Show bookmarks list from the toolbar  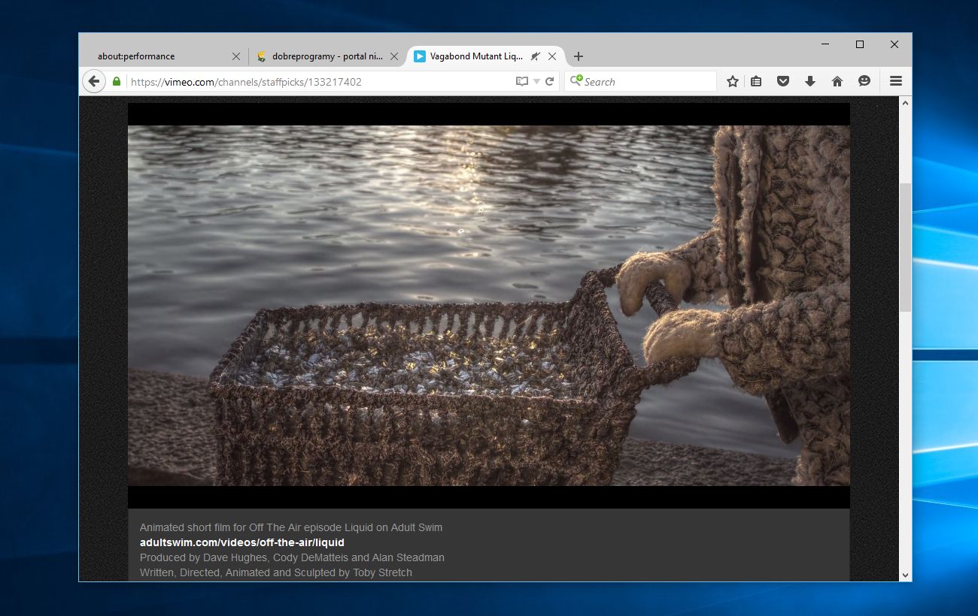click(757, 81)
